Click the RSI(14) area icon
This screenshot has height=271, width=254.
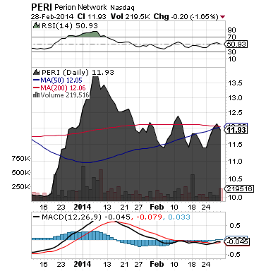point(37,25)
